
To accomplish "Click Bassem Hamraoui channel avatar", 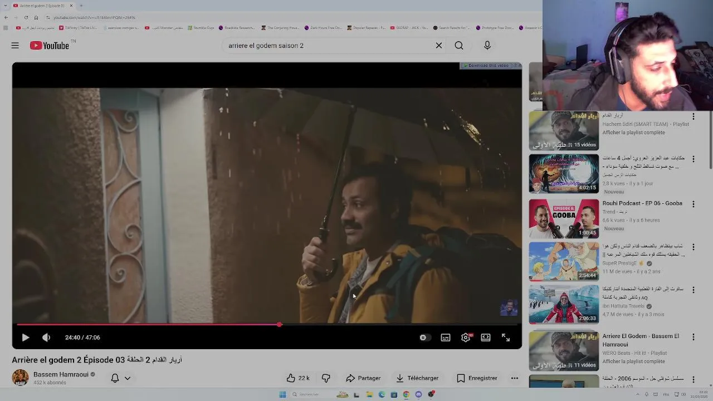I will point(20,378).
